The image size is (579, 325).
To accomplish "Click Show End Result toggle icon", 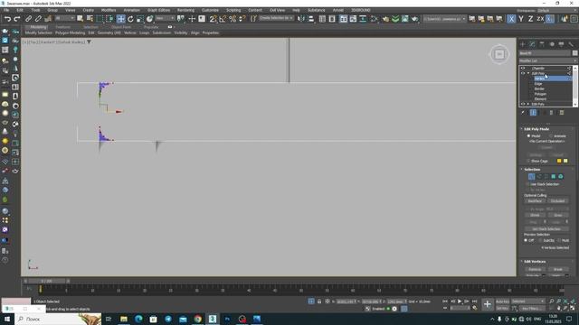I will (533, 113).
